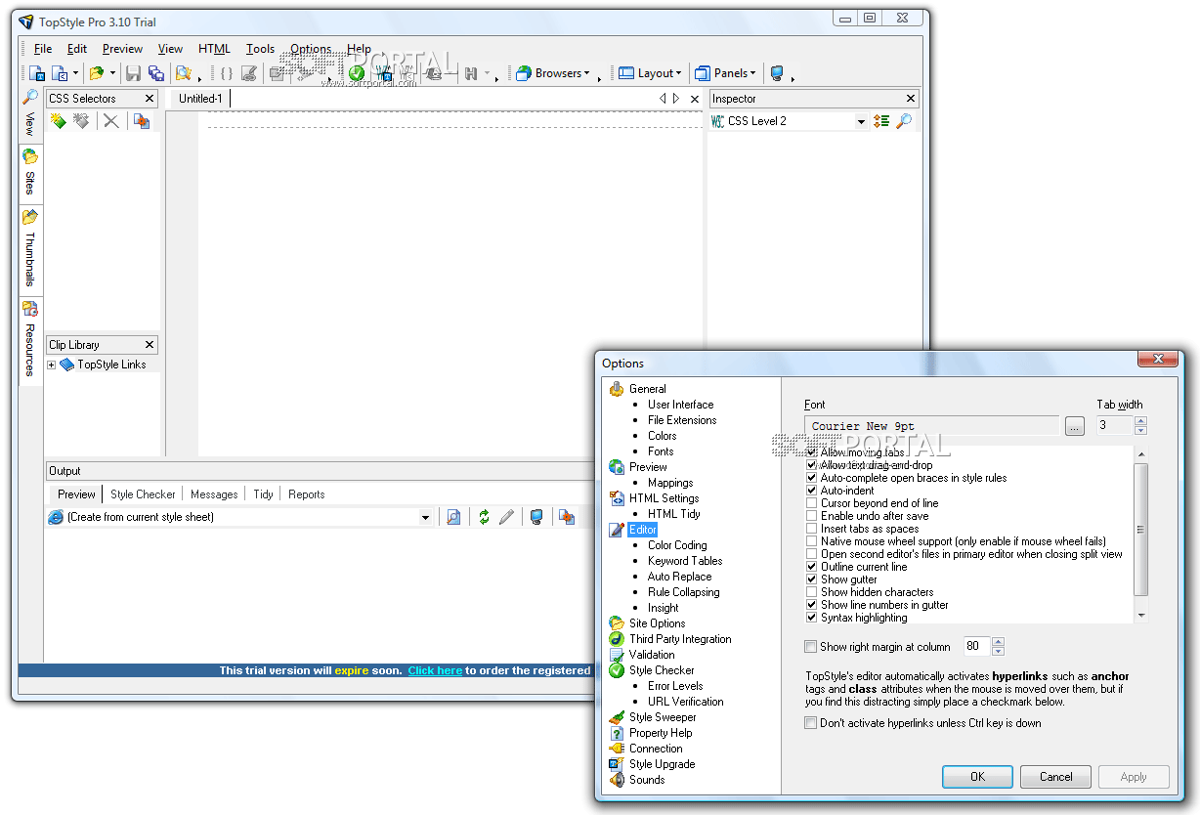The image size is (1200, 815).
Task: Expand the TopStyle Links tree node
Action: tap(52, 365)
